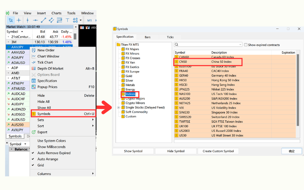Open the symbol search dropdown arrow
304x190 pixels.
[x=240, y=44]
